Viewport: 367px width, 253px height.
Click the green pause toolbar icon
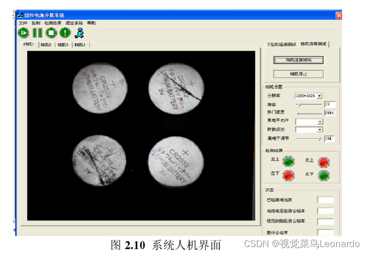pos(37,33)
